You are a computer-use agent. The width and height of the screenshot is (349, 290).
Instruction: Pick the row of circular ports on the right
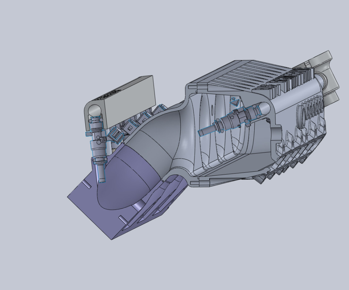312,107
